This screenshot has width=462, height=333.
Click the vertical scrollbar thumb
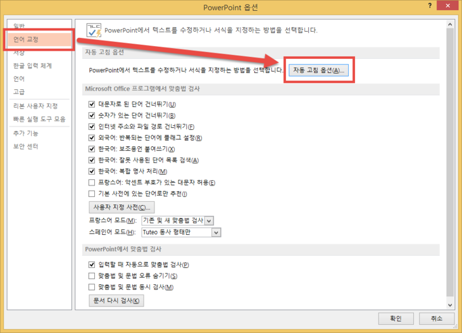click(450, 162)
